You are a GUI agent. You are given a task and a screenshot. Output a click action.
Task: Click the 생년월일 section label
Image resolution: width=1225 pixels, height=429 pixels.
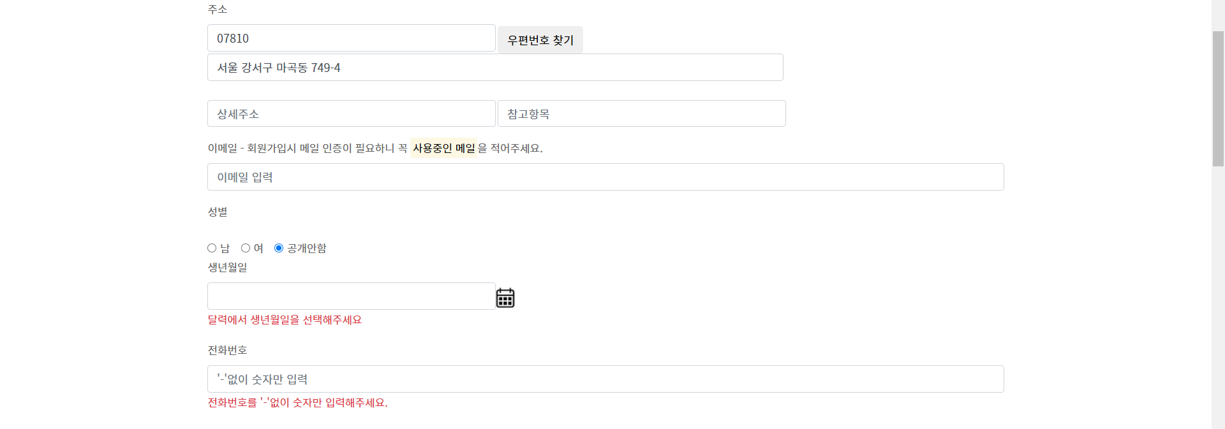(x=228, y=267)
